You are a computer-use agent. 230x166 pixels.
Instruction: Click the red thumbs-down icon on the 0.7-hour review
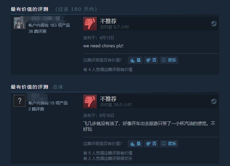tap(90, 24)
